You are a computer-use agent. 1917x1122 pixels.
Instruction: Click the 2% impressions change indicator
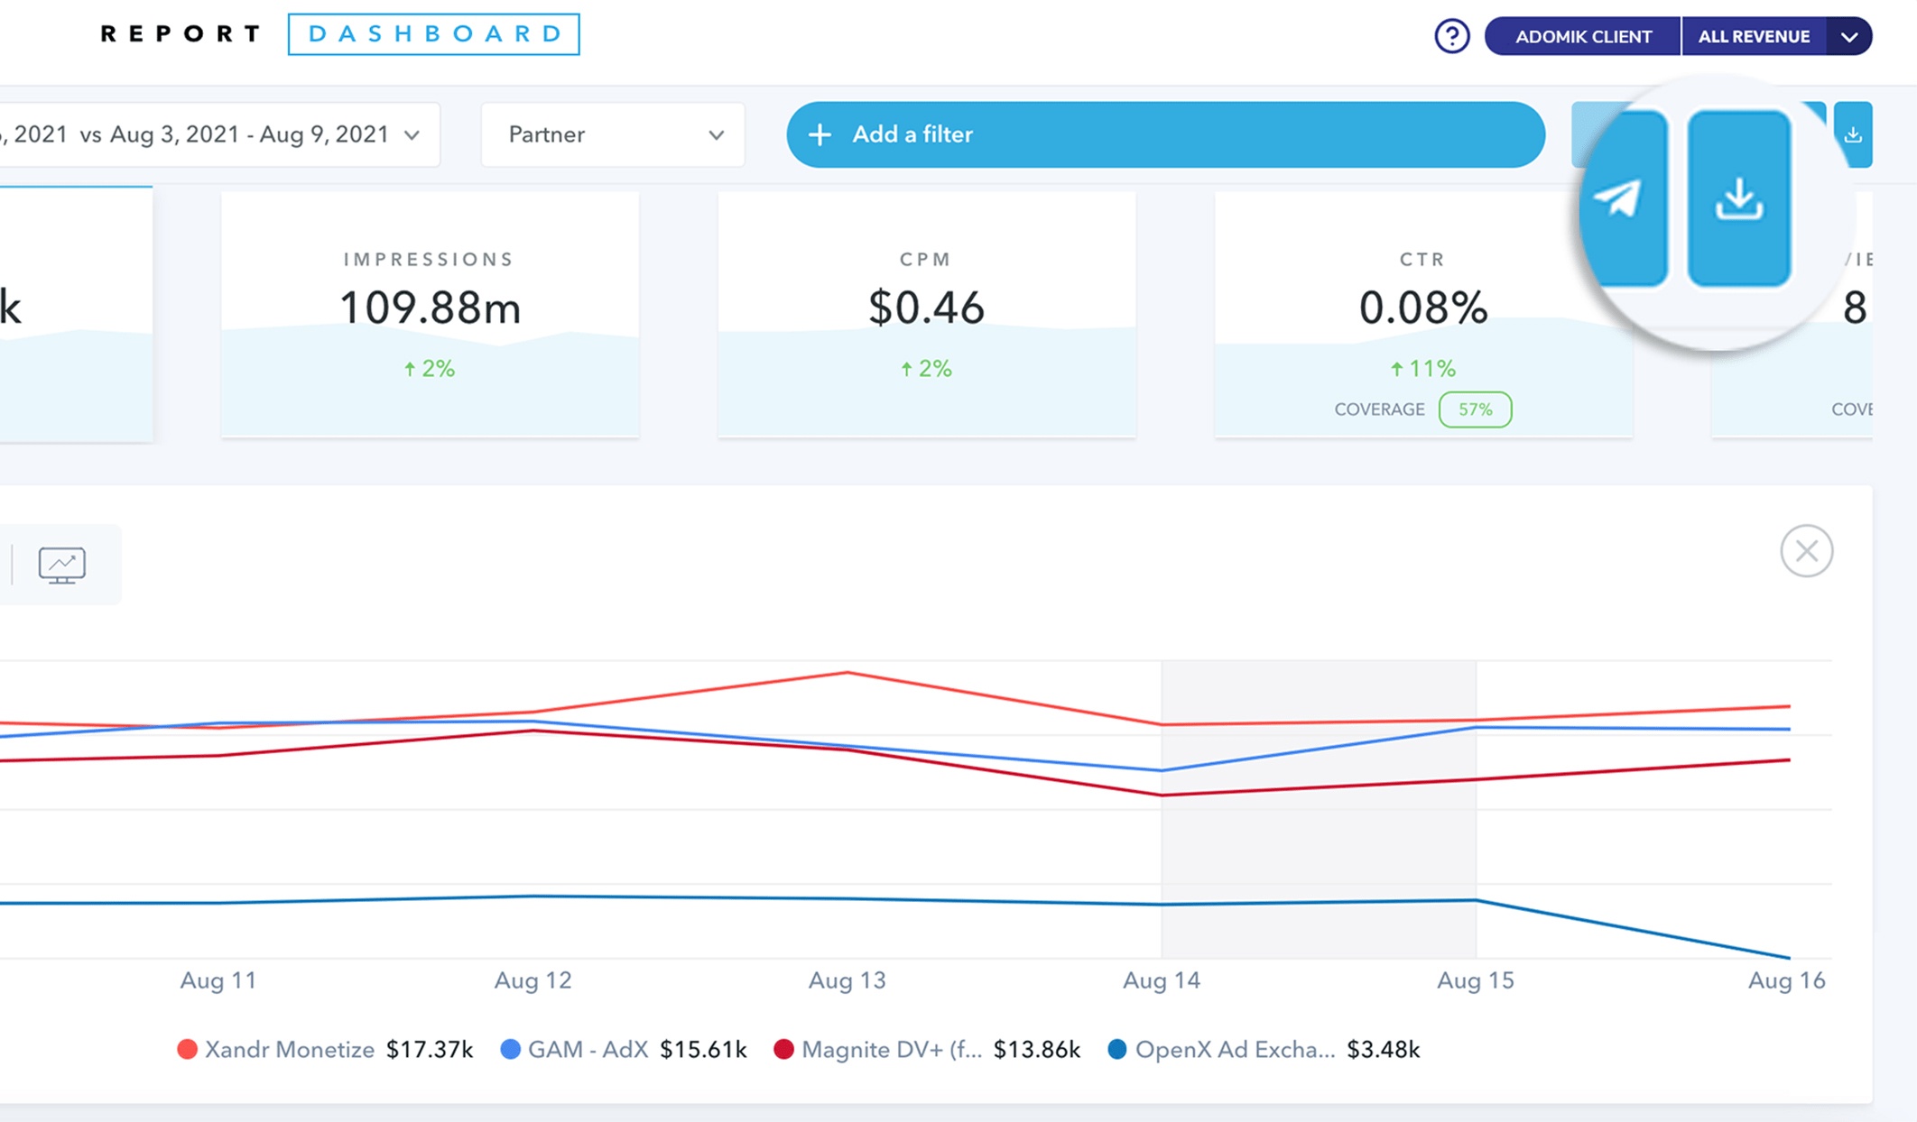point(430,368)
